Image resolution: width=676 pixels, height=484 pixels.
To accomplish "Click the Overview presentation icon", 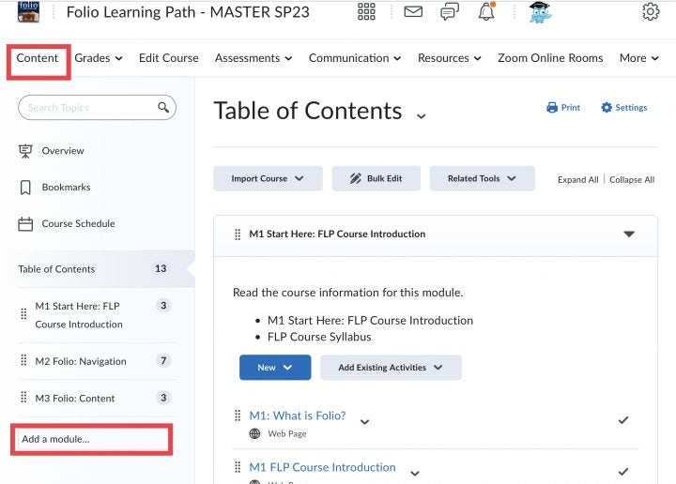I will coord(25,151).
